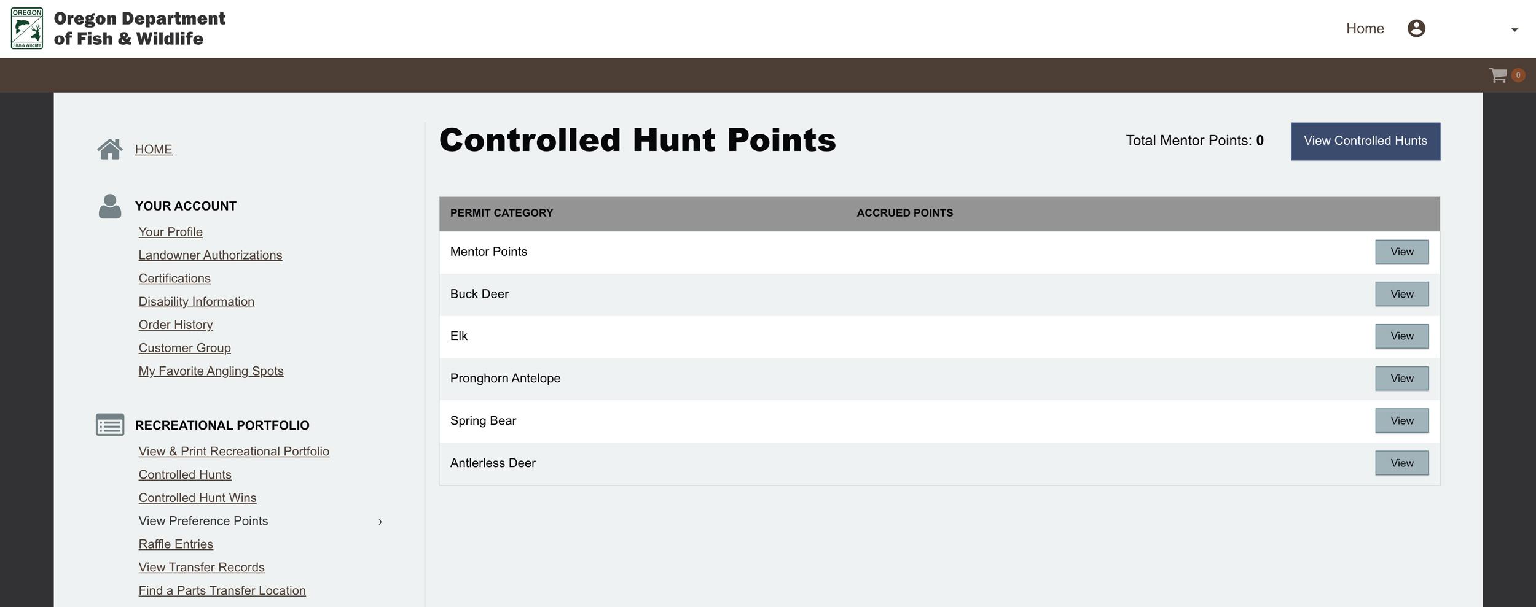Open the Order History page
The width and height of the screenshot is (1536, 607).
175,324
